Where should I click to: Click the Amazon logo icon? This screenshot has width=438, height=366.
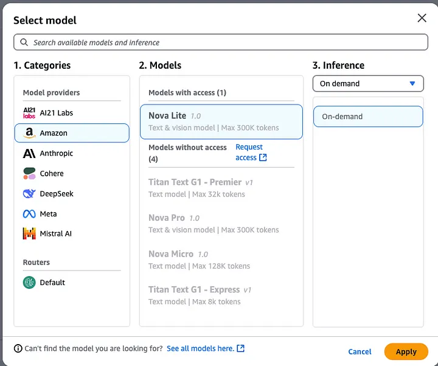coord(29,133)
